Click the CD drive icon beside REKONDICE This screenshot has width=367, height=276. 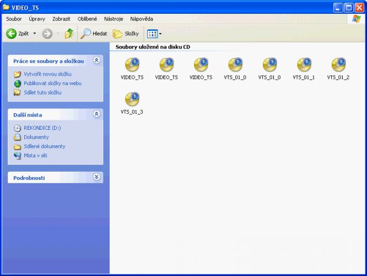(17, 128)
